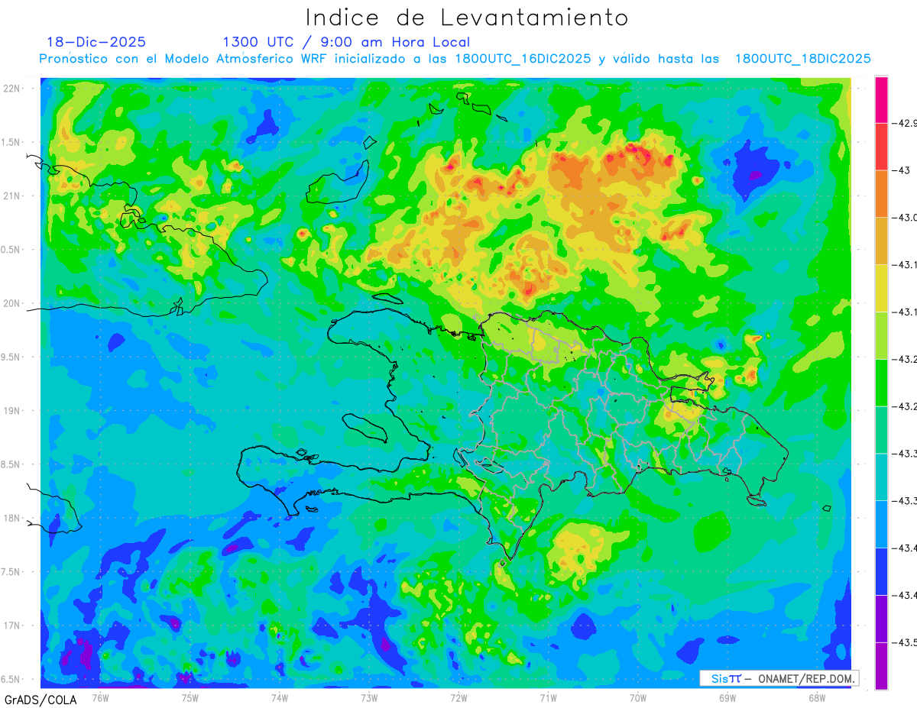
Task: Click the date text "18-Dic-2025"
Action: point(96,42)
